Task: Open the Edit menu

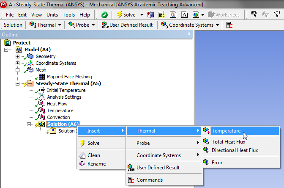Action: pos(22,15)
